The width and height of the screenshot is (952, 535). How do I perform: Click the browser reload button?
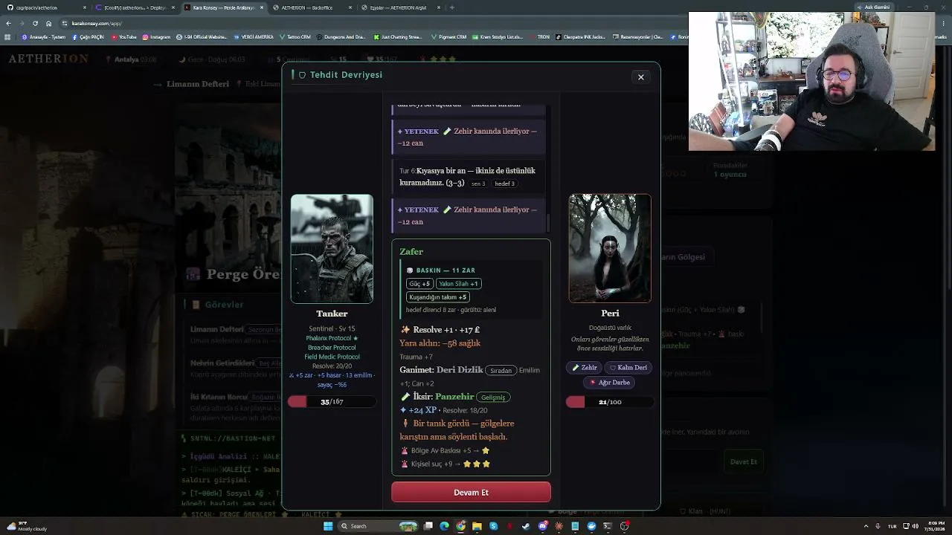tap(35, 23)
